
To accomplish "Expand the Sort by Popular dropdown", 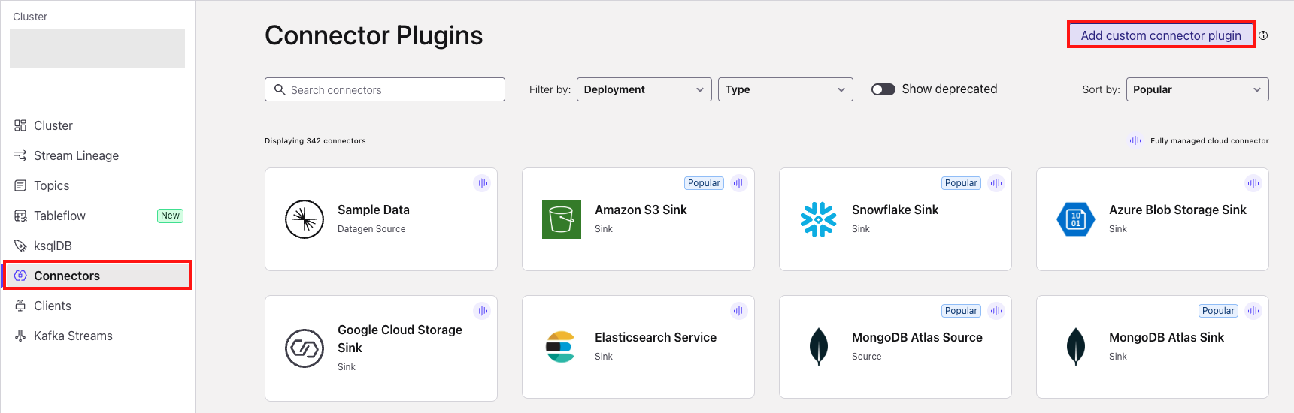I will (x=1198, y=89).
